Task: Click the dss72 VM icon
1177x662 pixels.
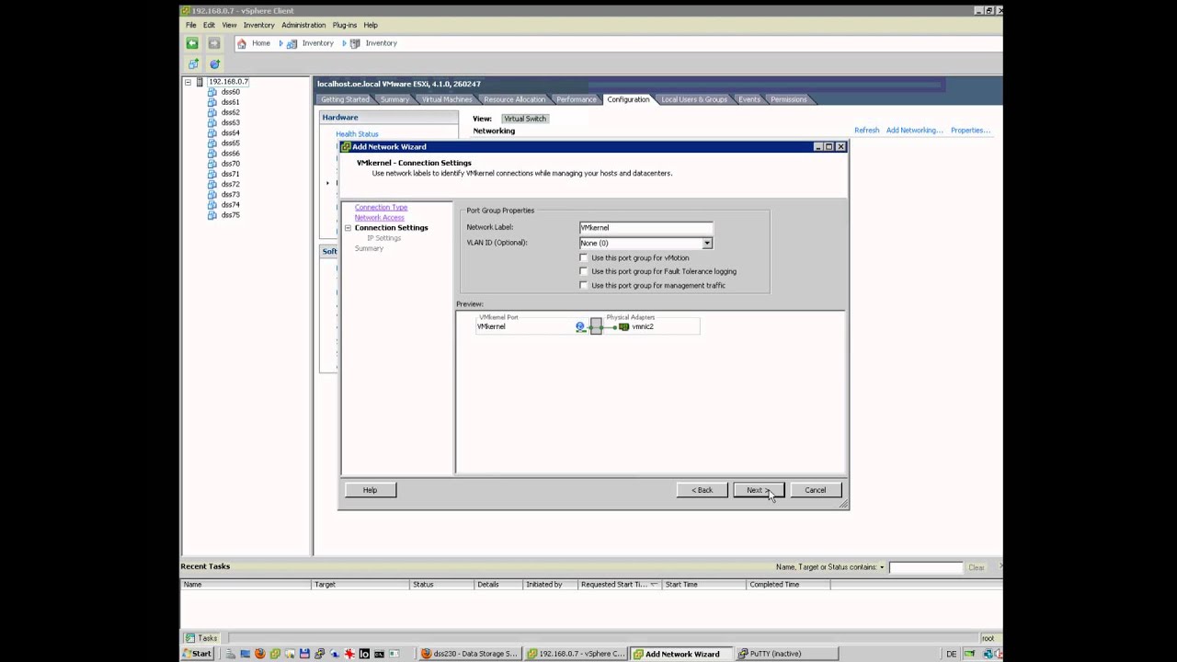Action: tap(212, 184)
